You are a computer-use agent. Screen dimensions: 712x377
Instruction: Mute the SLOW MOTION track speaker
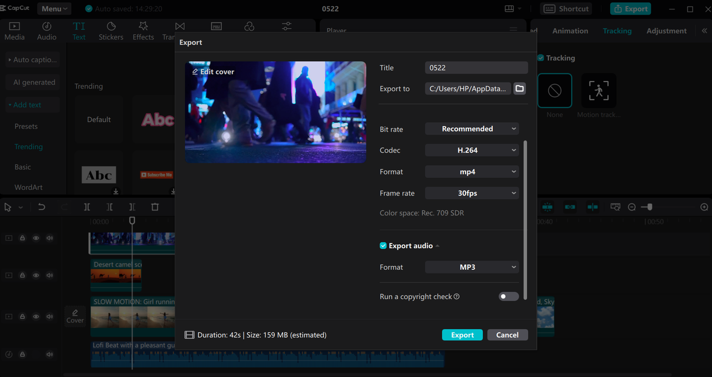(x=50, y=316)
